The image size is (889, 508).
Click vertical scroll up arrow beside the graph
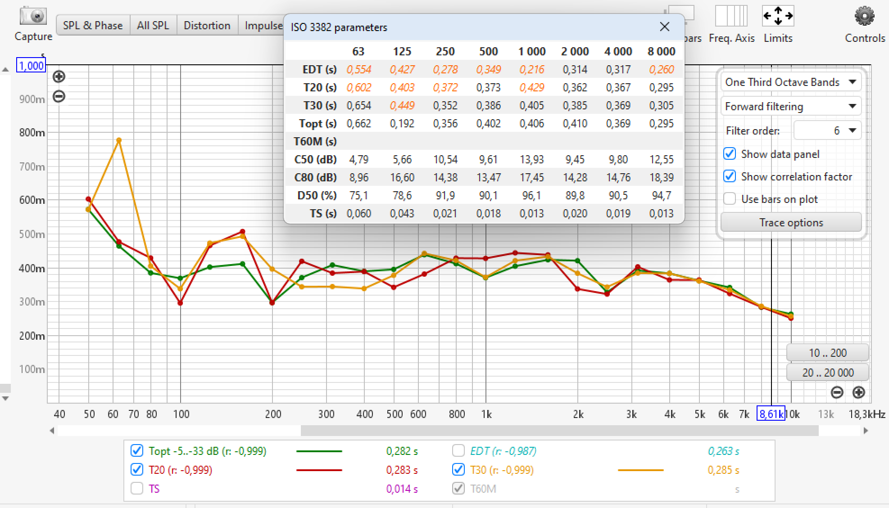pyautogui.click(x=5, y=70)
